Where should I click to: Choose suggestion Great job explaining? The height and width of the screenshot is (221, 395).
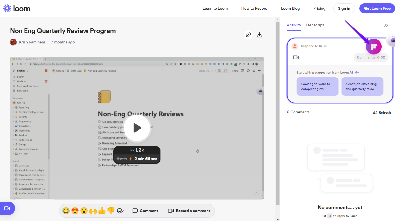click(x=362, y=86)
